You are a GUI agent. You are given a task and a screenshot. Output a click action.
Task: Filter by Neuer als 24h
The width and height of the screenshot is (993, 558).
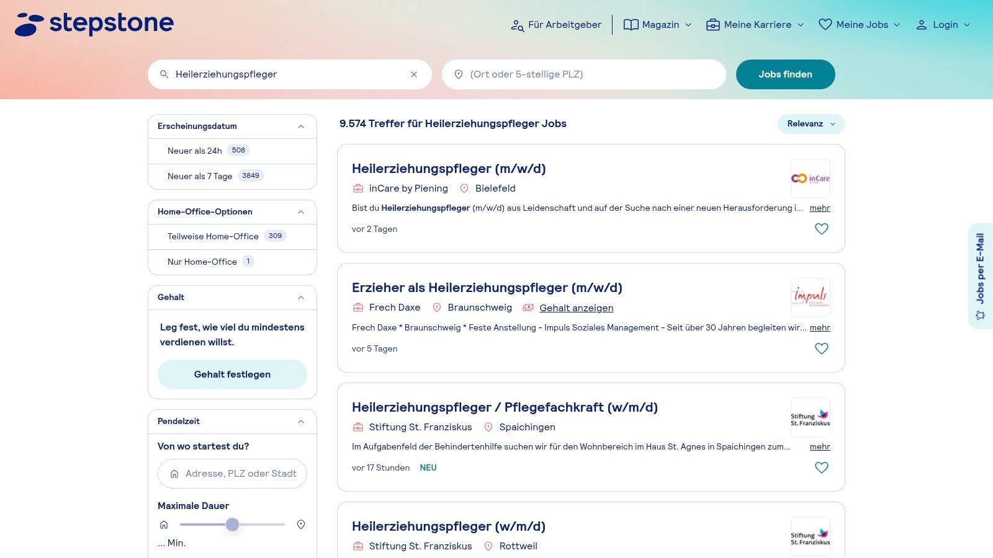coord(195,151)
